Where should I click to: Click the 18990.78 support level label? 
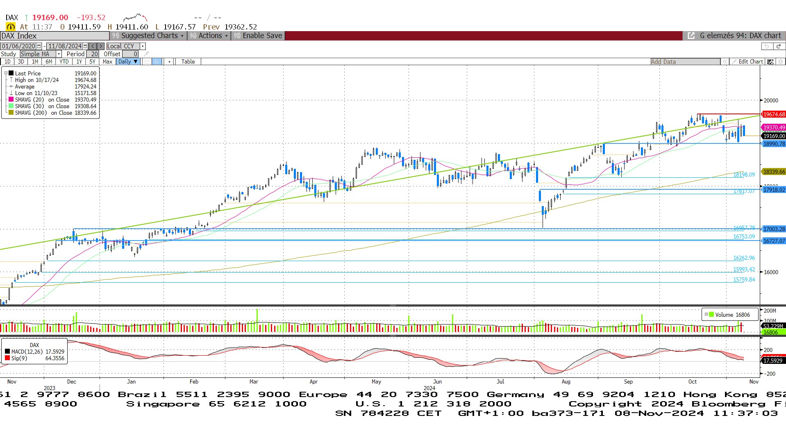pyautogui.click(x=774, y=144)
